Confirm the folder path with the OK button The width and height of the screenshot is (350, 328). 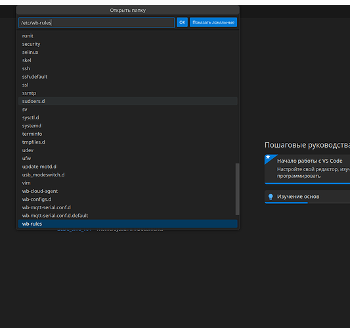click(182, 22)
